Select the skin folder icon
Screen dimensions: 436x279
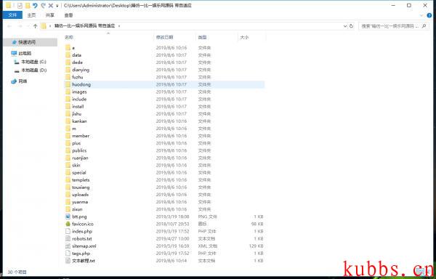[68, 166]
